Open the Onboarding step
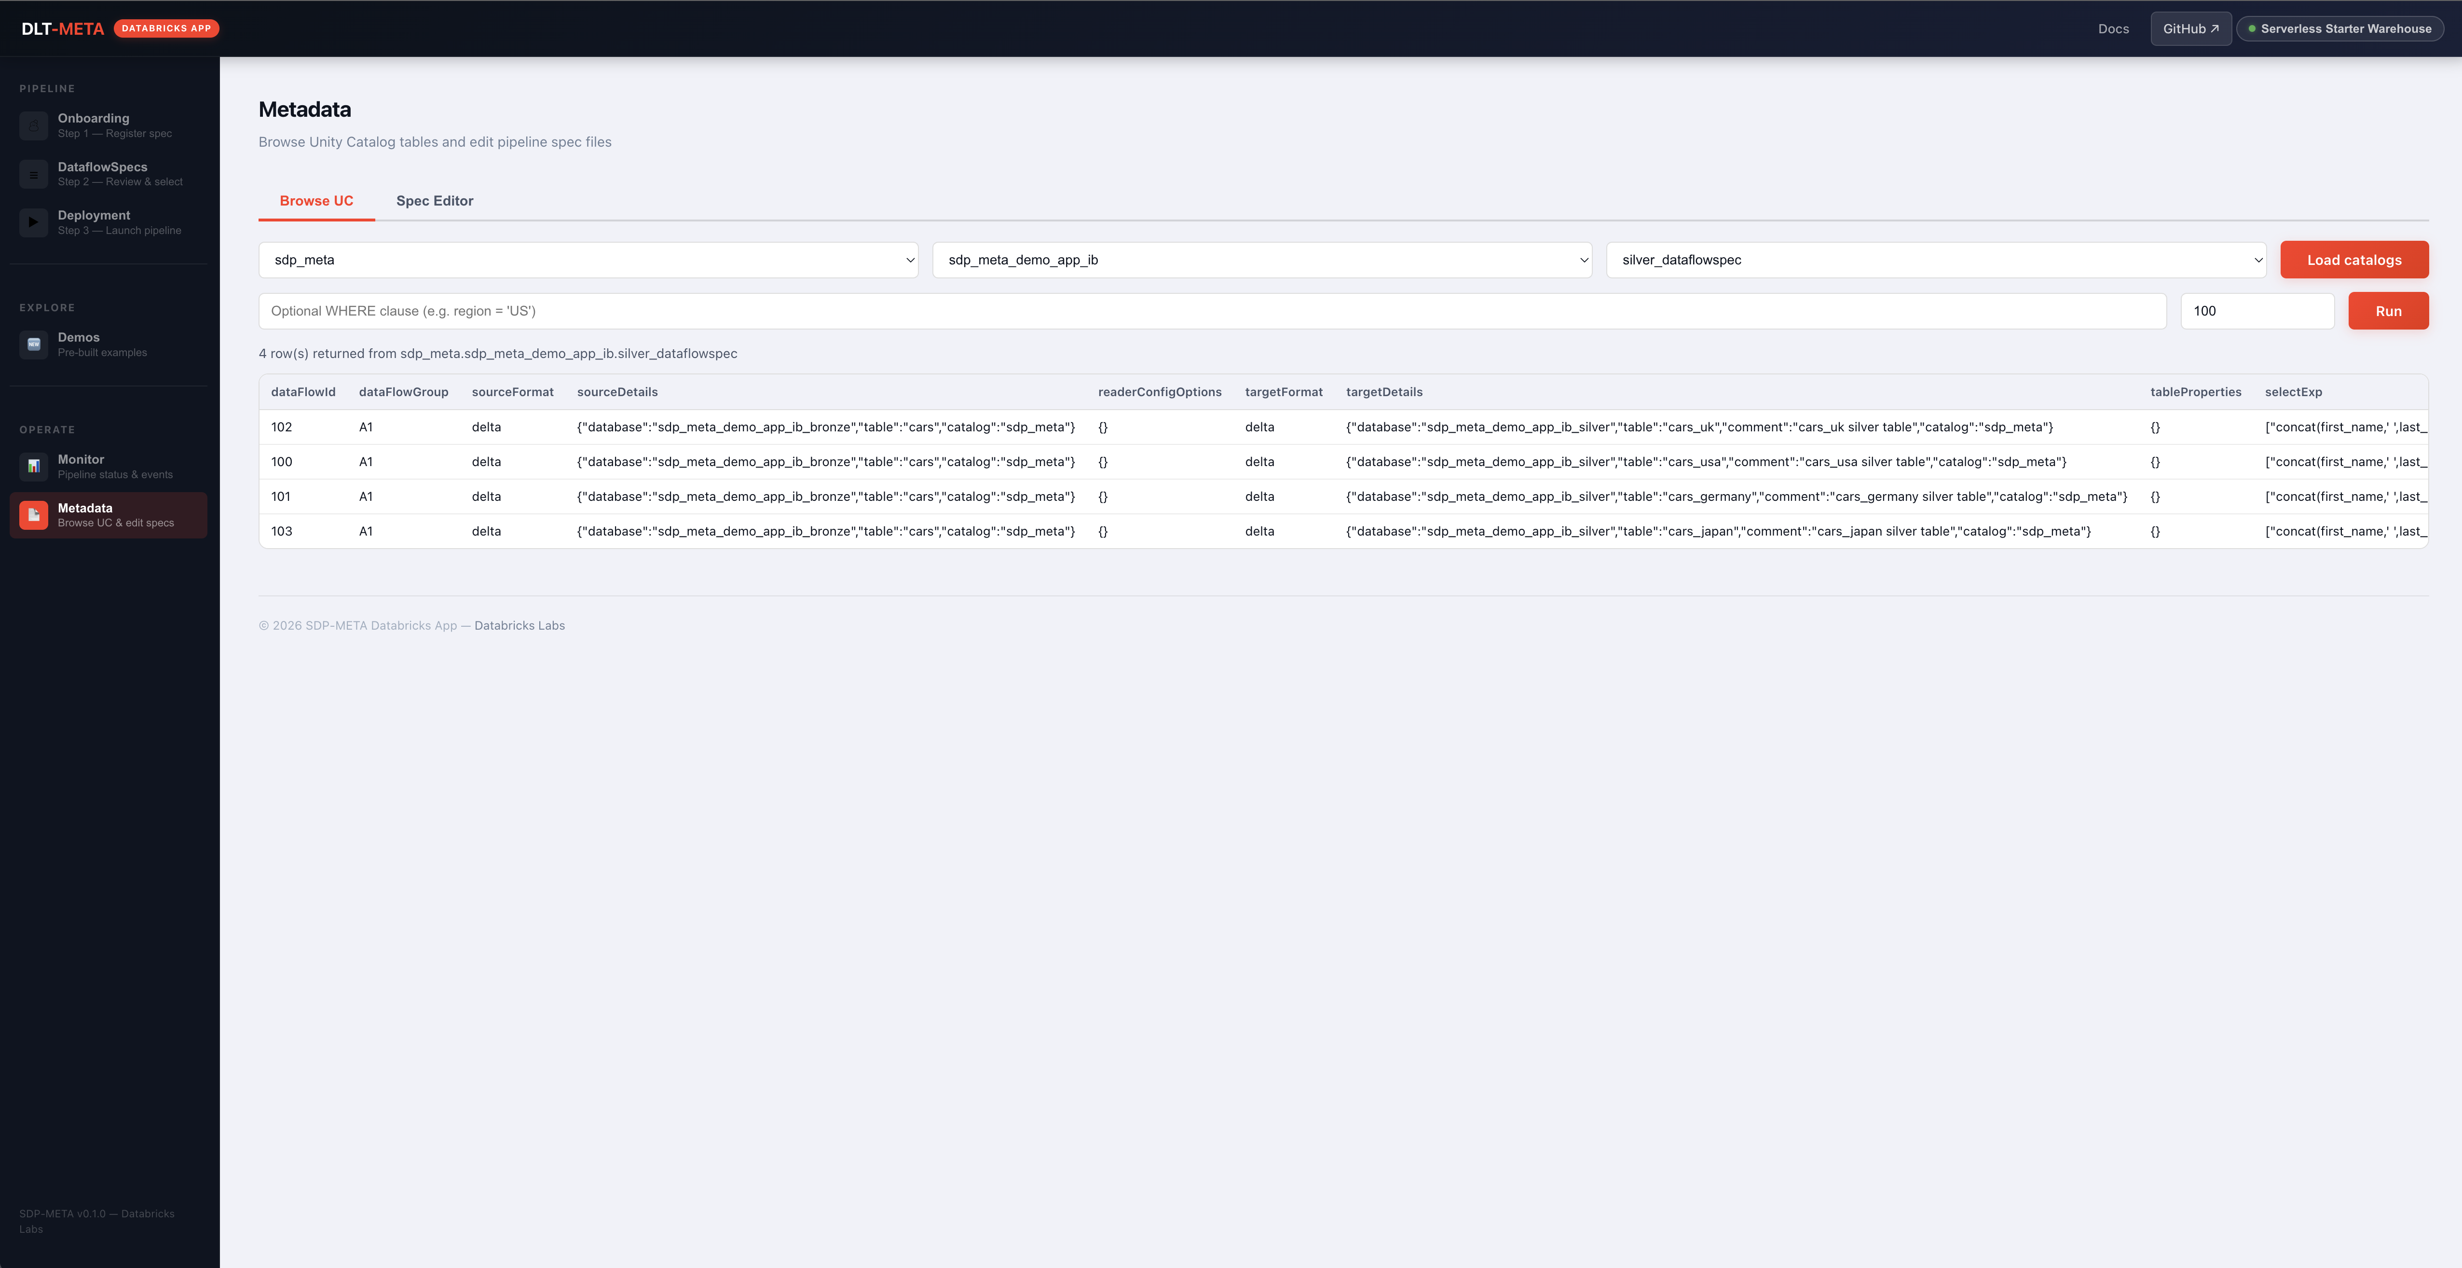The width and height of the screenshot is (2462, 1268). coord(108,125)
